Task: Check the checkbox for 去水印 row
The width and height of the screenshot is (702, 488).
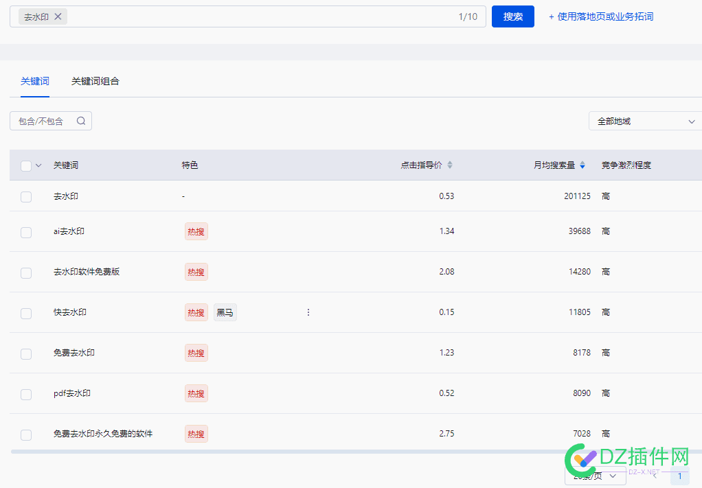Action: pyautogui.click(x=25, y=196)
